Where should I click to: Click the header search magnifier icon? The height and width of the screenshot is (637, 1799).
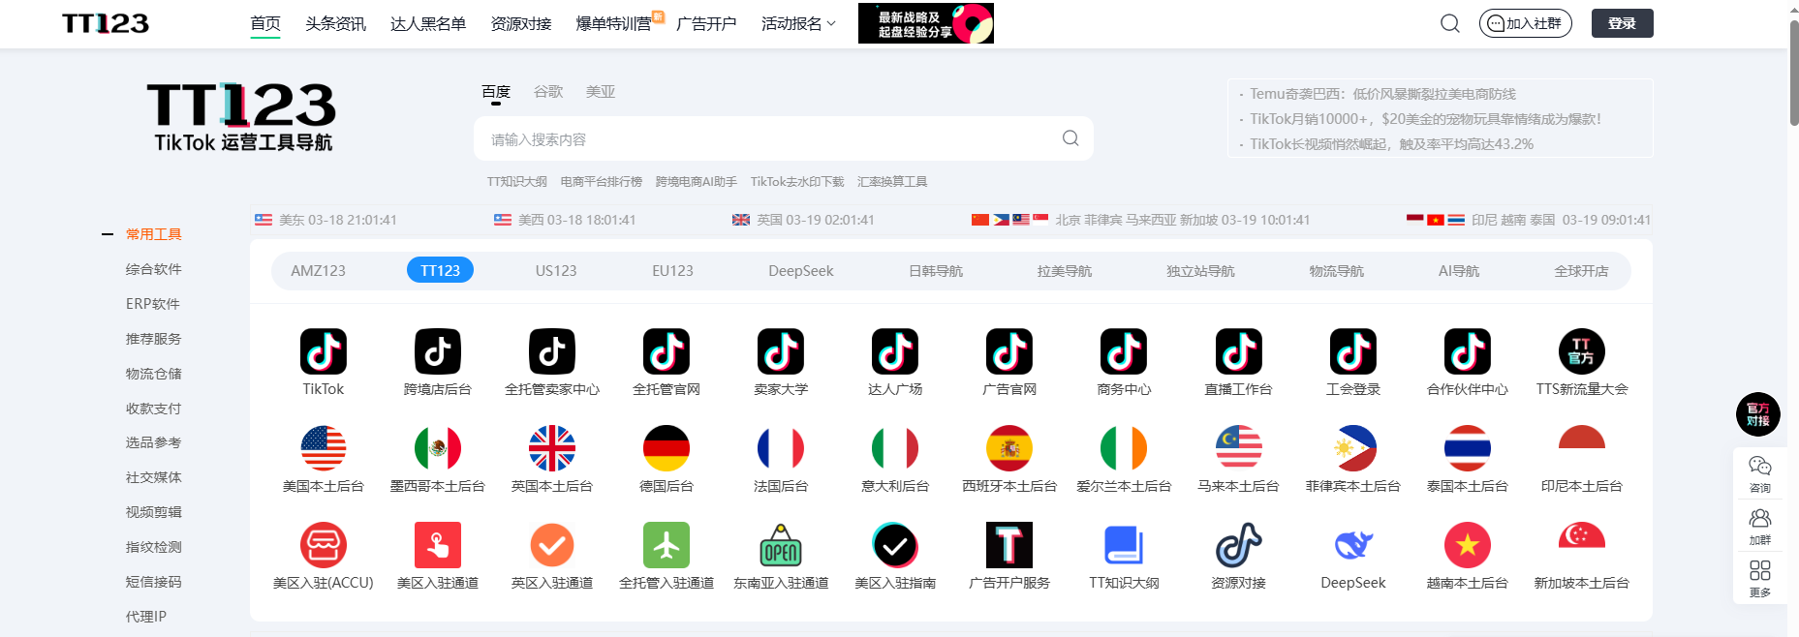pos(1450,23)
